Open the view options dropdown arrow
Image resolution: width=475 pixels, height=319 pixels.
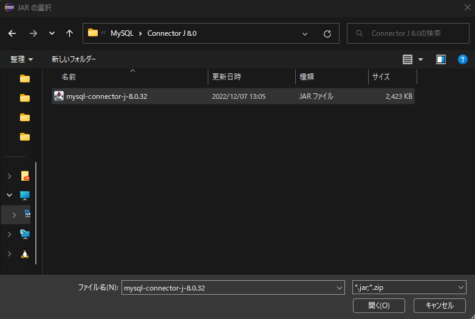420,59
